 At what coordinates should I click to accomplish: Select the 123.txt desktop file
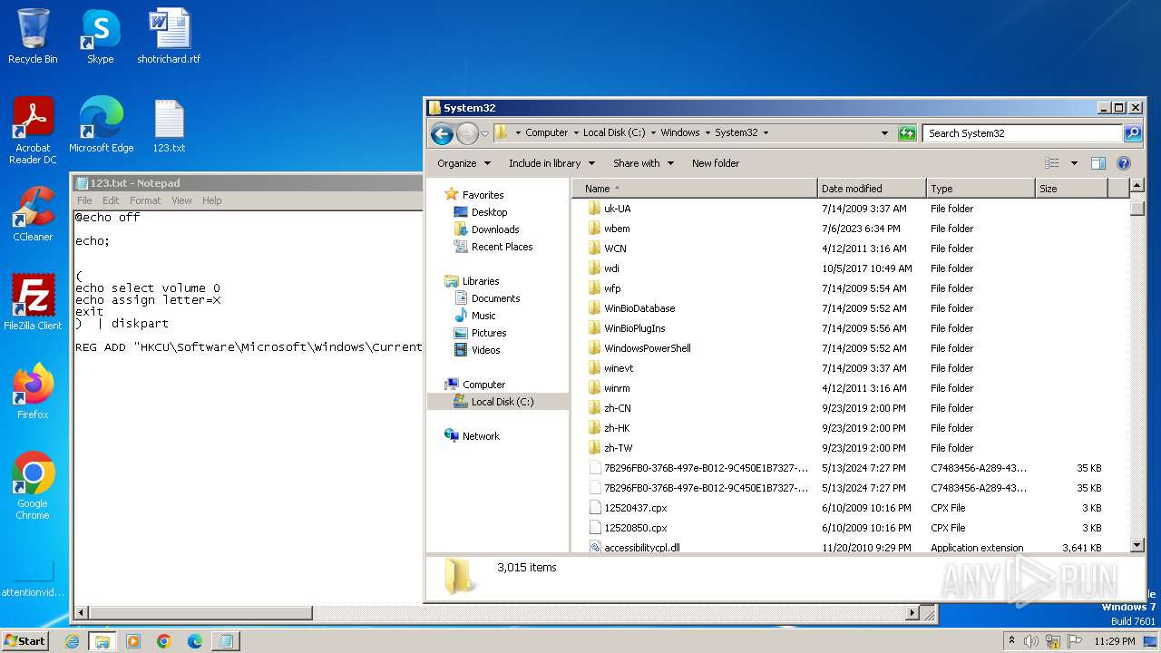pyautogui.click(x=169, y=125)
